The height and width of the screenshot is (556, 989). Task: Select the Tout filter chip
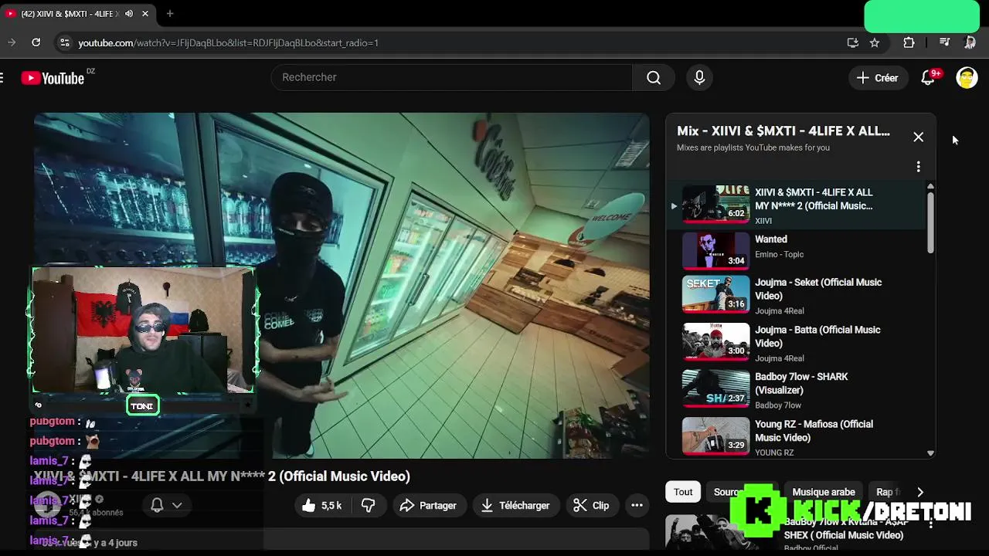683,492
